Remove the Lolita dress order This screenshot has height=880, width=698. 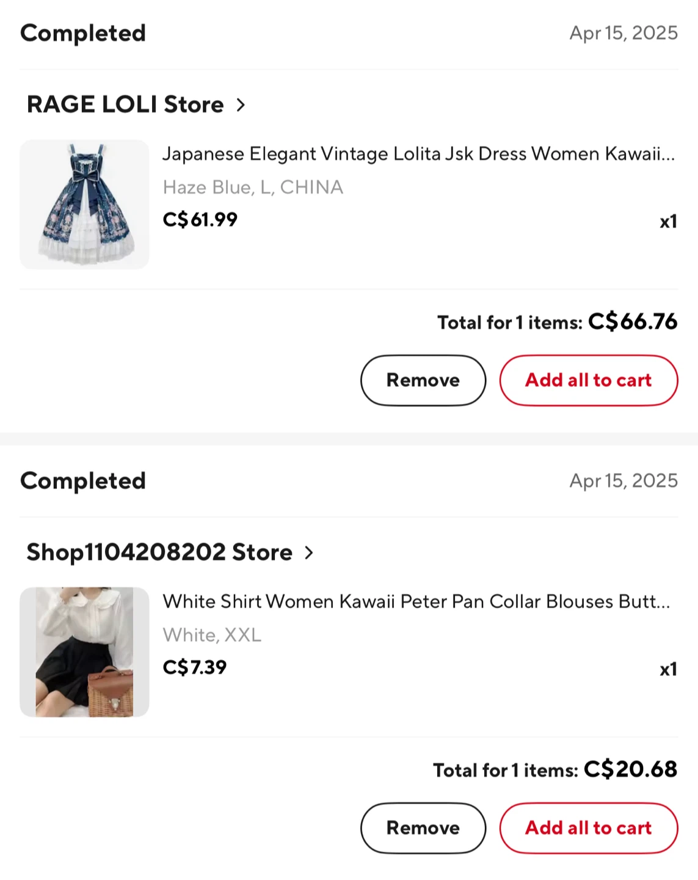[x=423, y=380]
